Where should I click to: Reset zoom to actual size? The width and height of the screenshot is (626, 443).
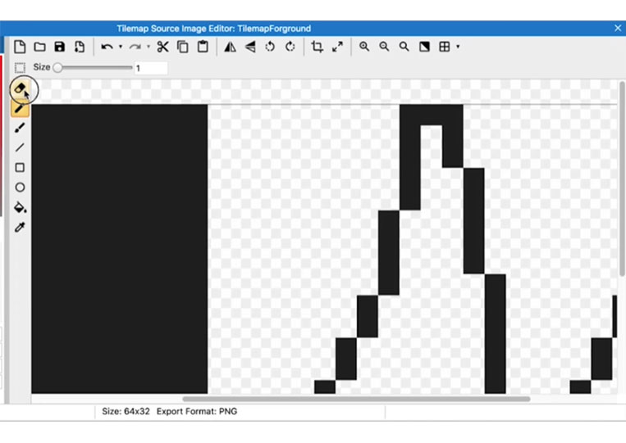(404, 47)
